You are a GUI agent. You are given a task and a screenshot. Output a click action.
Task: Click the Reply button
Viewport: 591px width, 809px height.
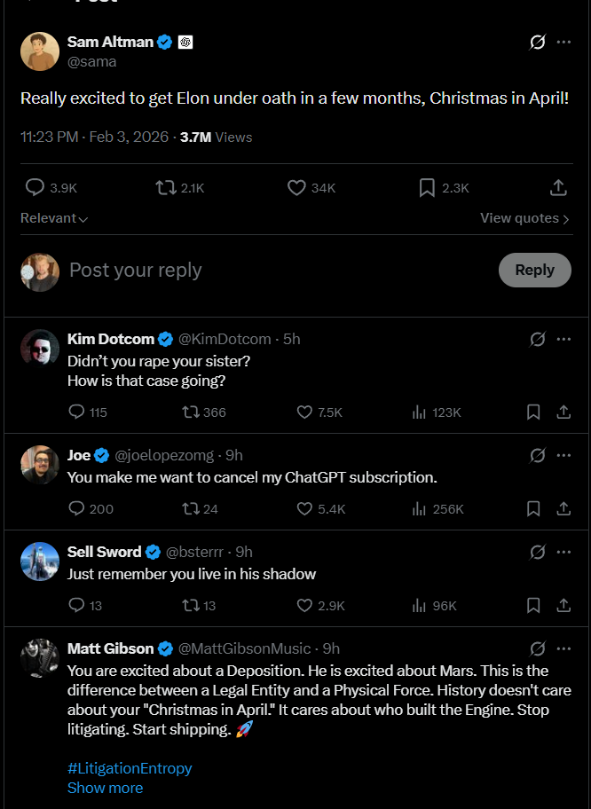[534, 271]
